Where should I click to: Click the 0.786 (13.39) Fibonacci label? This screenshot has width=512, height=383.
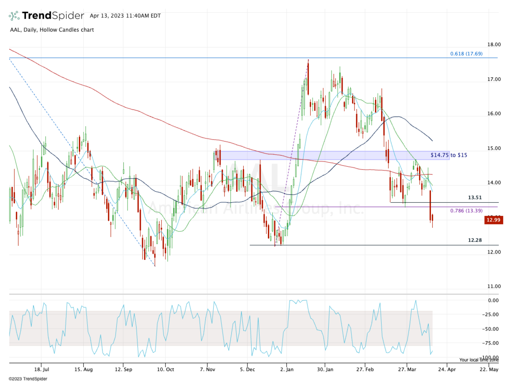(x=465, y=211)
